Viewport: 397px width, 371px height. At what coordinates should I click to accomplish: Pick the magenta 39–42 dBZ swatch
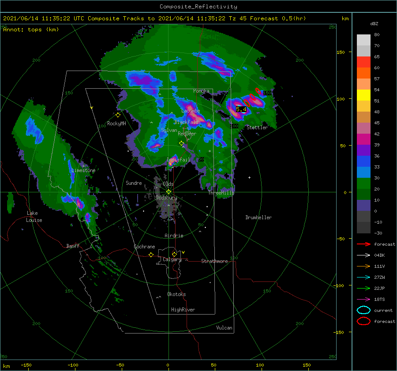363,139
